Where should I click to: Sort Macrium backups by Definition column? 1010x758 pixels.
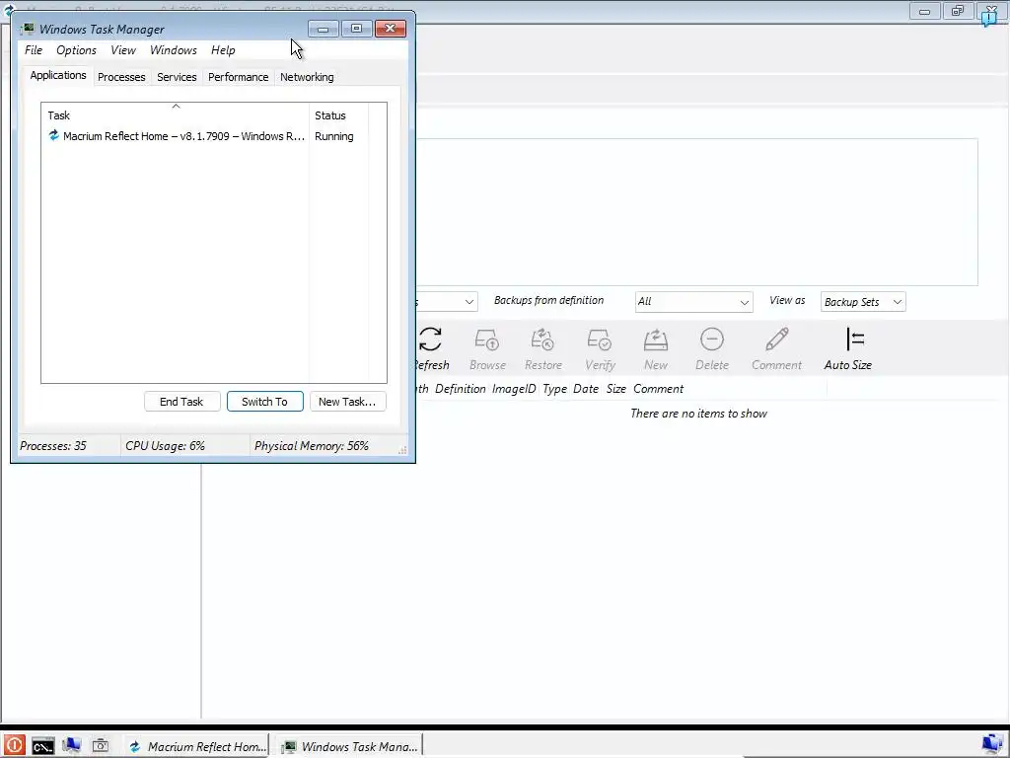pyautogui.click(x=460, y=389)
